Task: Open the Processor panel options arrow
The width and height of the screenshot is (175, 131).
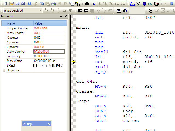Action: [61, 17]
